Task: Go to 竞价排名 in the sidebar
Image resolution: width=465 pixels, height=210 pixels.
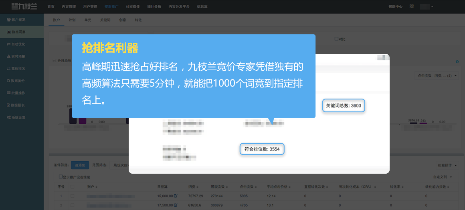Action: click(22, 68)
